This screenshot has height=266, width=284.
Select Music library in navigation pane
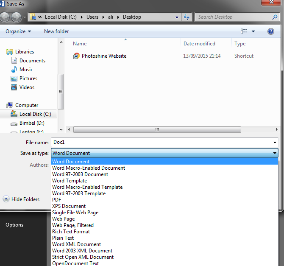point(26,70)
